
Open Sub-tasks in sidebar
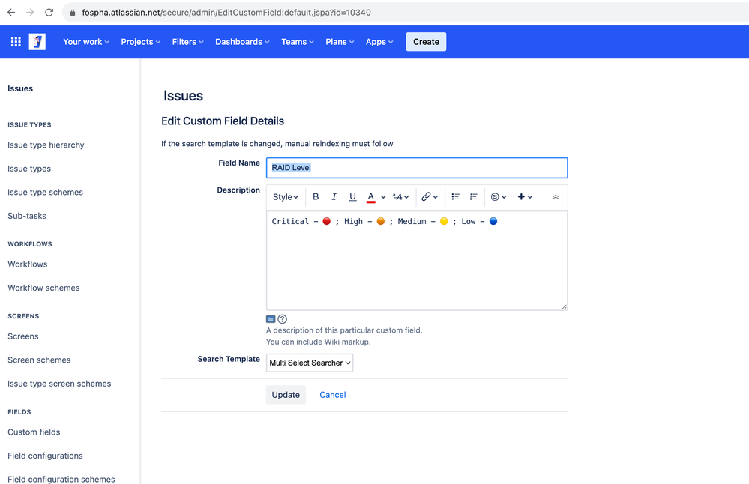tap(27, 216)
